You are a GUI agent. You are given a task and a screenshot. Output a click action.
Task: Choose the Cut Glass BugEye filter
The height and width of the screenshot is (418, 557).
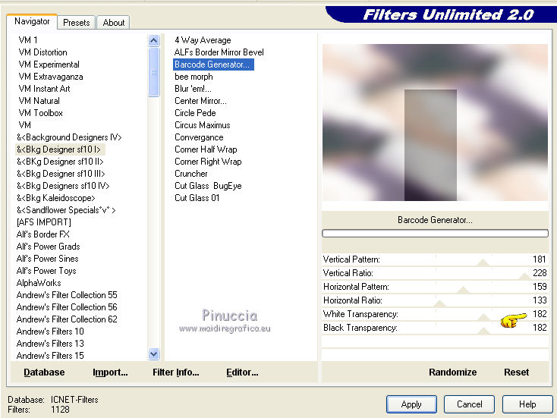coord(208,186)
